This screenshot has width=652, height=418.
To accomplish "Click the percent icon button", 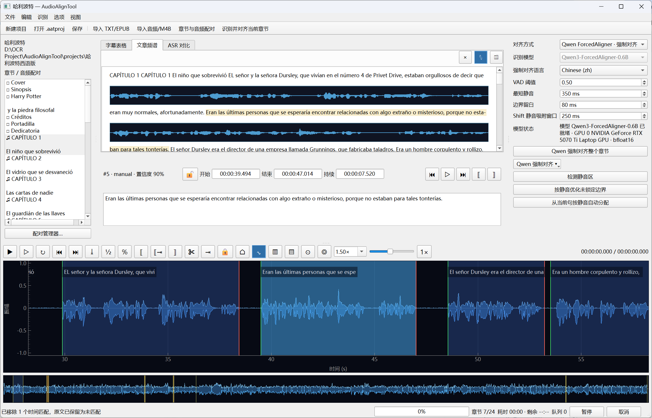I will (x=125, y=252).
